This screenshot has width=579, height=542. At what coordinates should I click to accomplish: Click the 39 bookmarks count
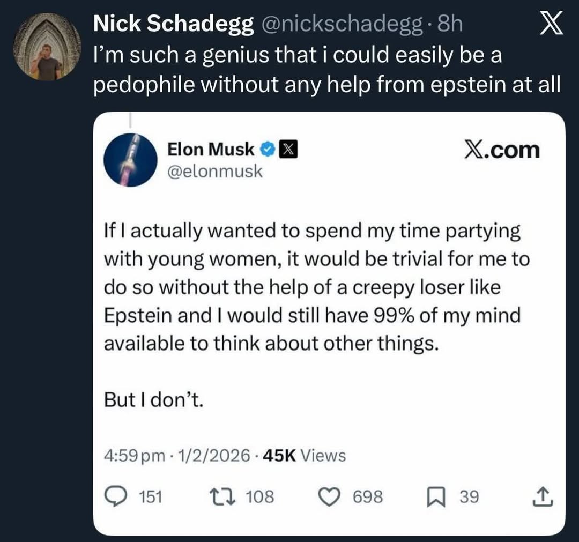[469, 496]
